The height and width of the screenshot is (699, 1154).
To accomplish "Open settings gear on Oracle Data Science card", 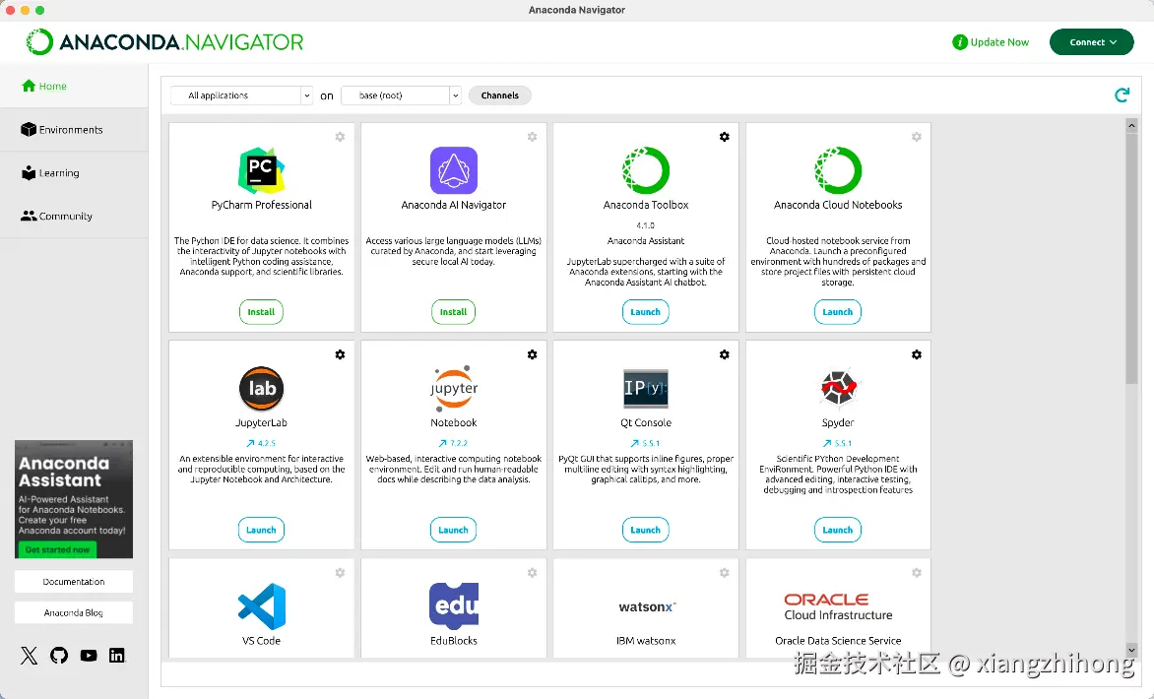I will (x=917, y=572).
